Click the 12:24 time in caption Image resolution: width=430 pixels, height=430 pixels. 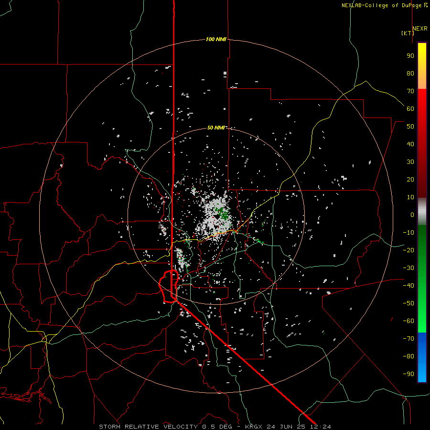tap(320, 427)
